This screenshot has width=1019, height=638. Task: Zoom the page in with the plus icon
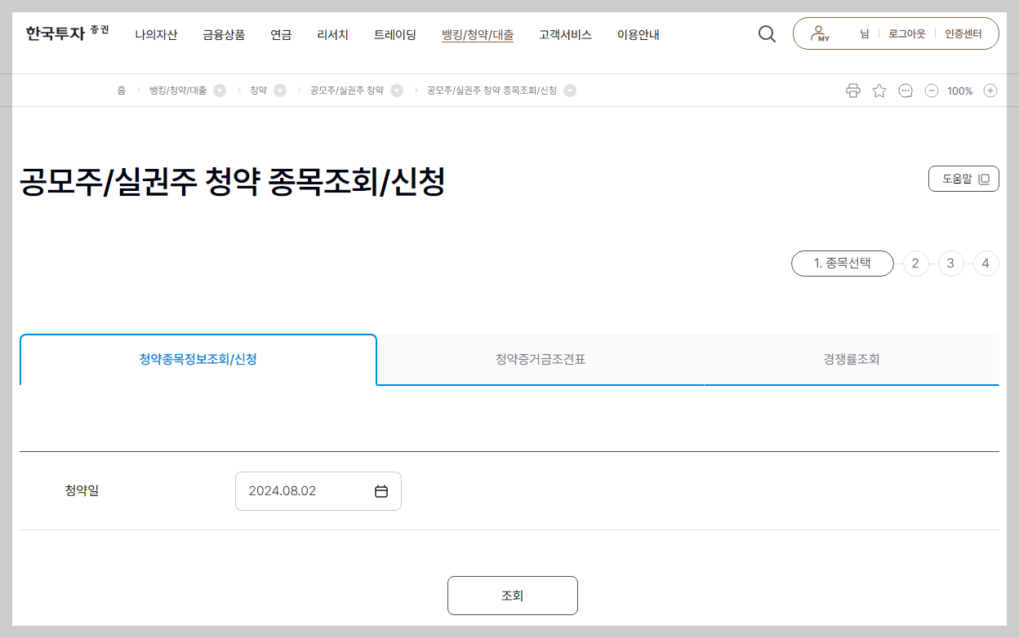click(990, 90)
